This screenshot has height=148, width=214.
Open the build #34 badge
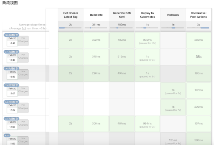click(x=11, y=102)
